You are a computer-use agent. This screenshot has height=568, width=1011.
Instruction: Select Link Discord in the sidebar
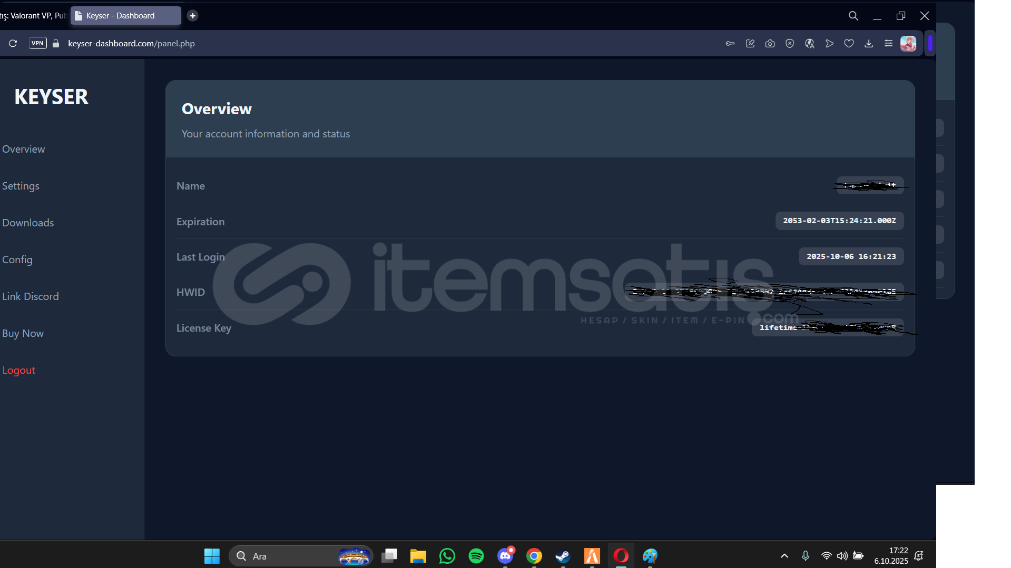(31, 296)
